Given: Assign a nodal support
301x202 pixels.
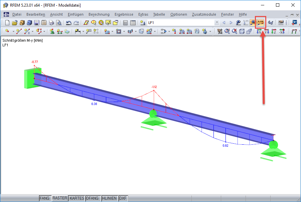Looking at the screenshot, I should [x=52, y=31].
